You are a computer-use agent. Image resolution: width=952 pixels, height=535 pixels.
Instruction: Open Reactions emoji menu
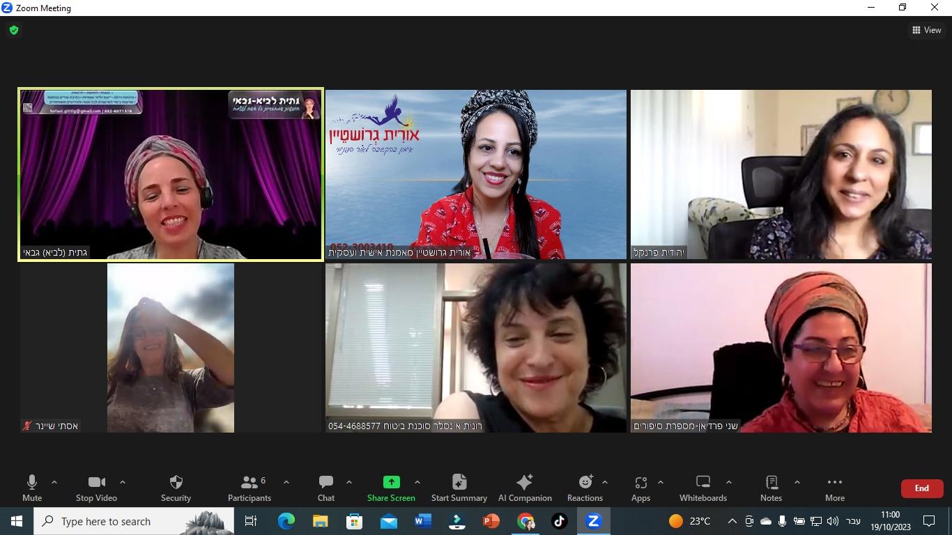click(x=585, y=488)
